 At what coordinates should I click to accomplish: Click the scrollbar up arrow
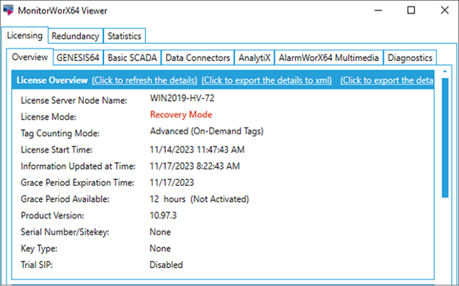coord(445,71)
